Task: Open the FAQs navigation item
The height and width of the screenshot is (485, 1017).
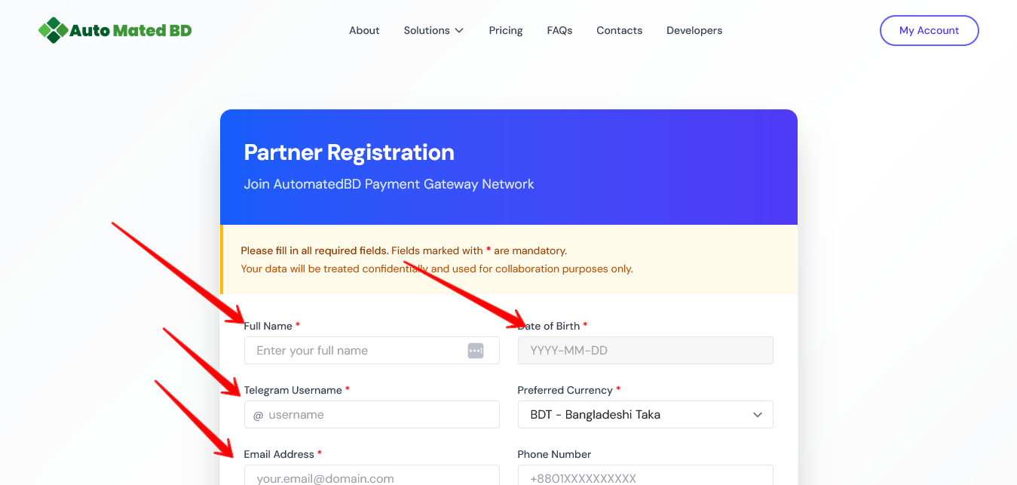Action: click(559, 31)
